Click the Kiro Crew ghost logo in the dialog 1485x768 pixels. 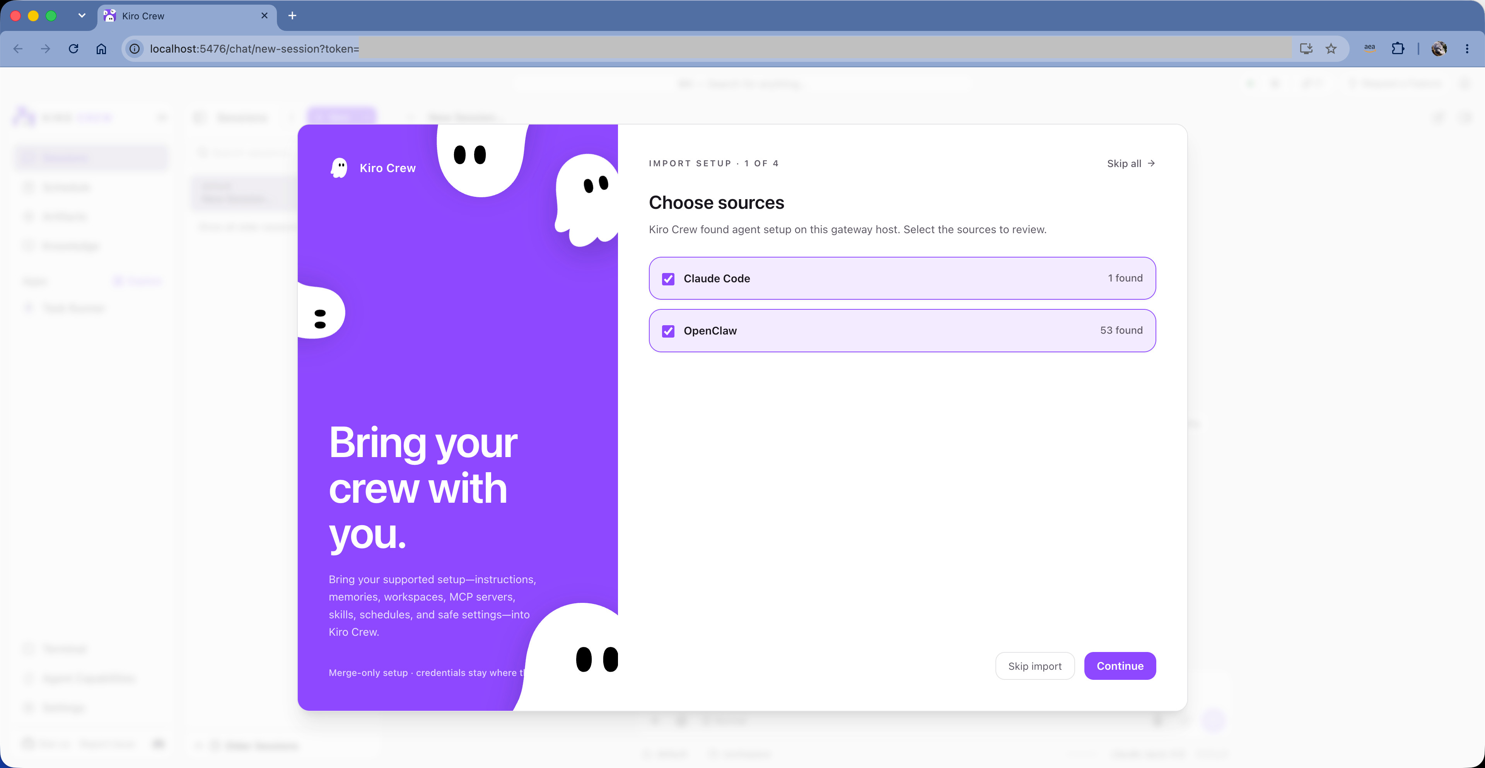[339, 168]
